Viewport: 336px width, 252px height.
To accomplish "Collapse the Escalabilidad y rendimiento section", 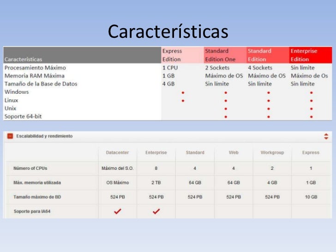I will pyautogui.click(x=10, y=136).
